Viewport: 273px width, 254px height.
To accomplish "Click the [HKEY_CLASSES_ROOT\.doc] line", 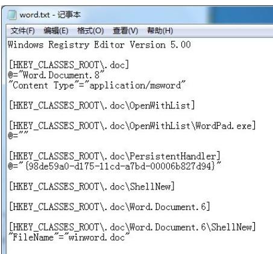I will click(x=69, y=65).
